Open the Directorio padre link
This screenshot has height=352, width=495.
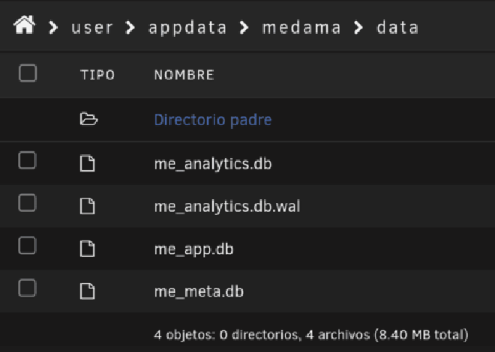pyautogui.click(x=213, y=120)
